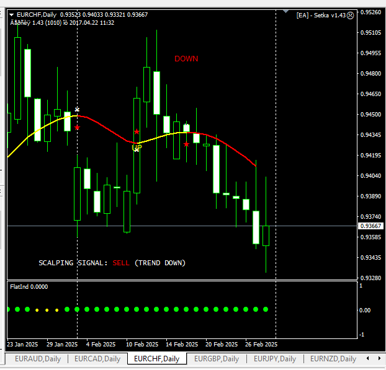Select the EURCHF,Daily chart tab

click(156, 359)
